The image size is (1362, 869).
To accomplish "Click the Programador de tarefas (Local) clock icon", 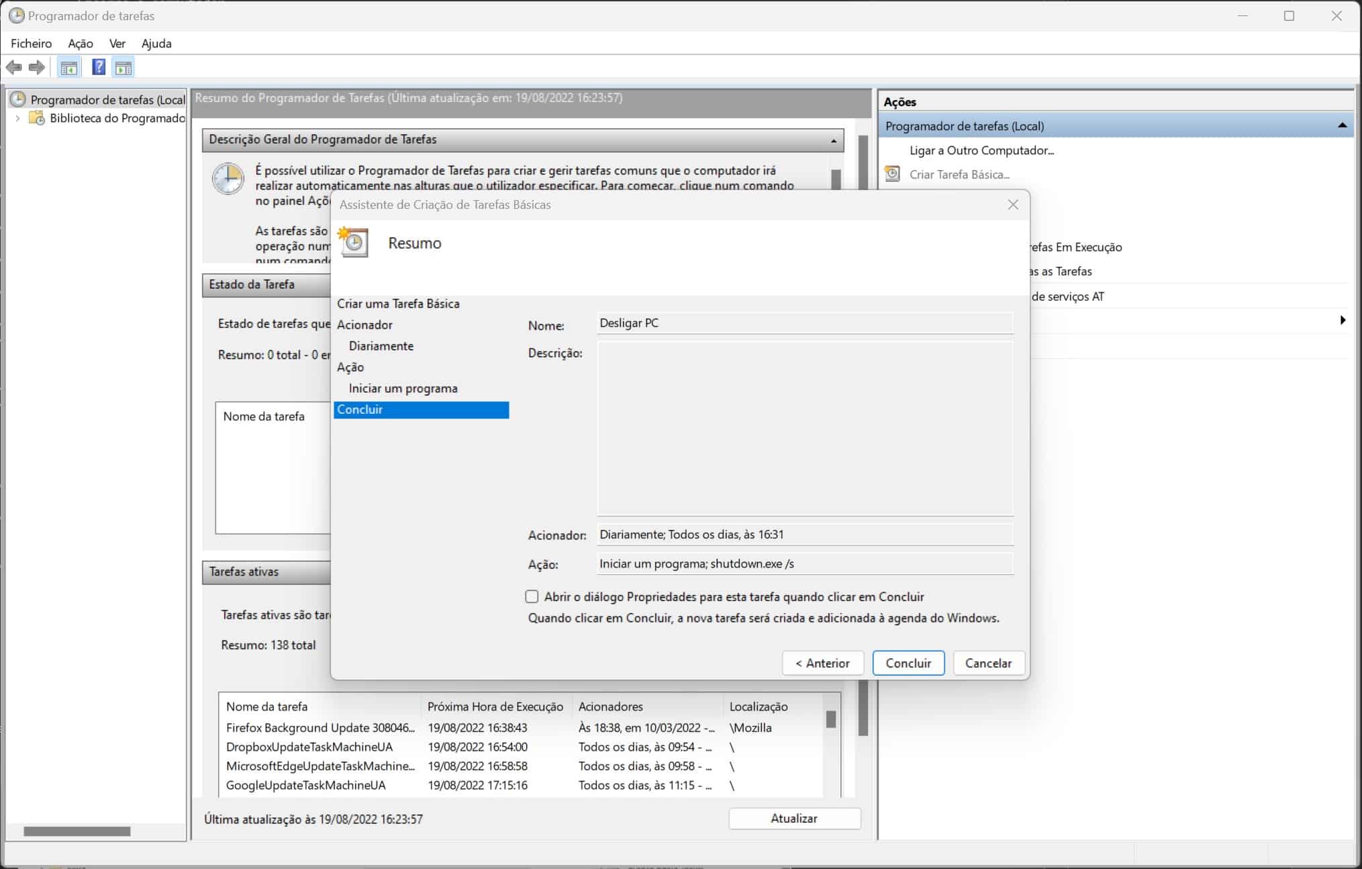I will pyautogui.click(x=18, y=99).
